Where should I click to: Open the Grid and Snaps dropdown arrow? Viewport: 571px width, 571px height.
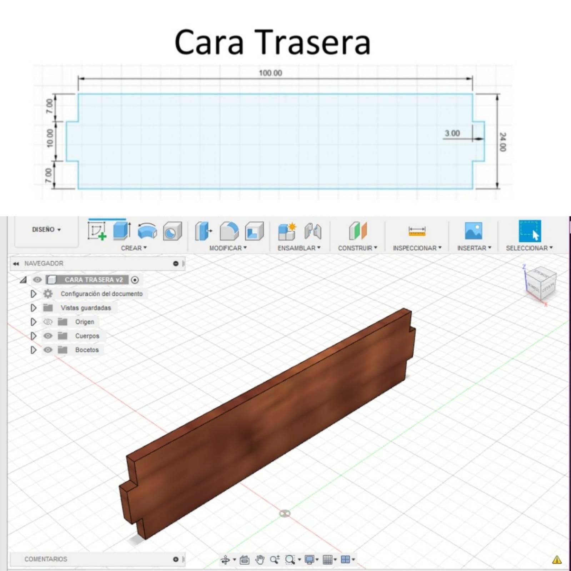click(335, 560)
